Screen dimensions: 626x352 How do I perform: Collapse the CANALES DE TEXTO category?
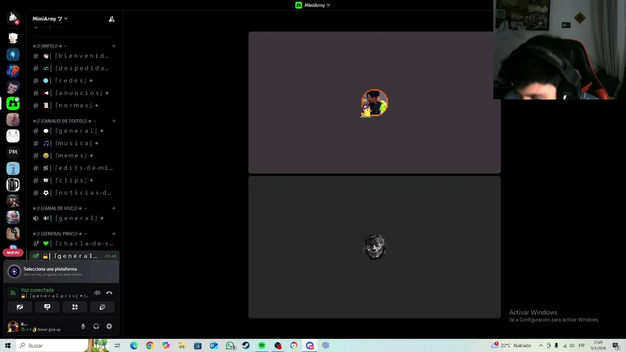pos(64,121)
